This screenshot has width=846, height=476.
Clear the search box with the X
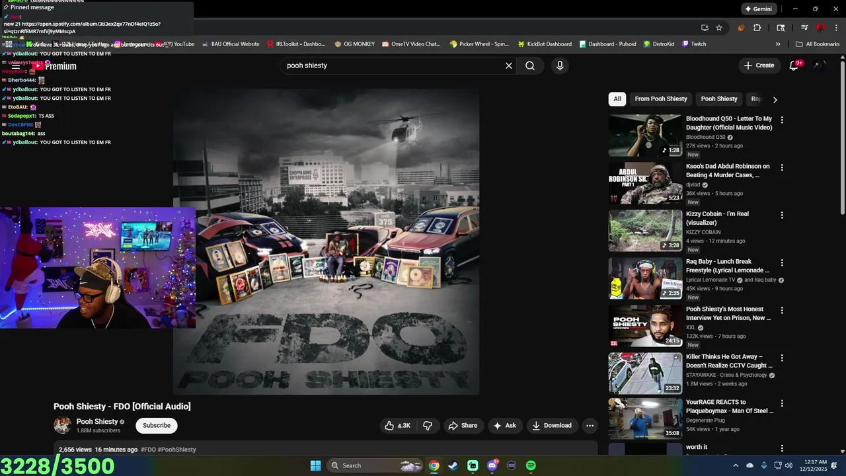click(x=509, y=65)
